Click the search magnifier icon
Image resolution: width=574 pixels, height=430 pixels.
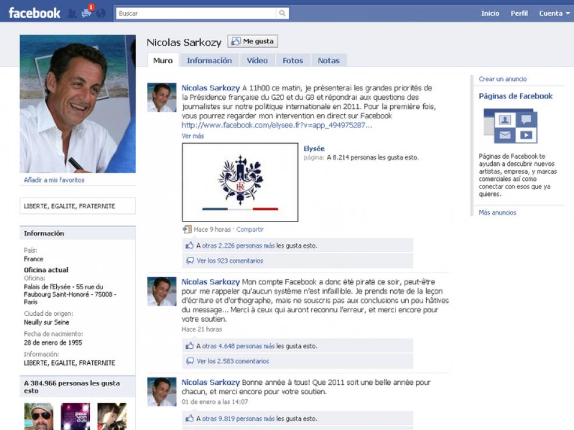[x=282, y=13]
